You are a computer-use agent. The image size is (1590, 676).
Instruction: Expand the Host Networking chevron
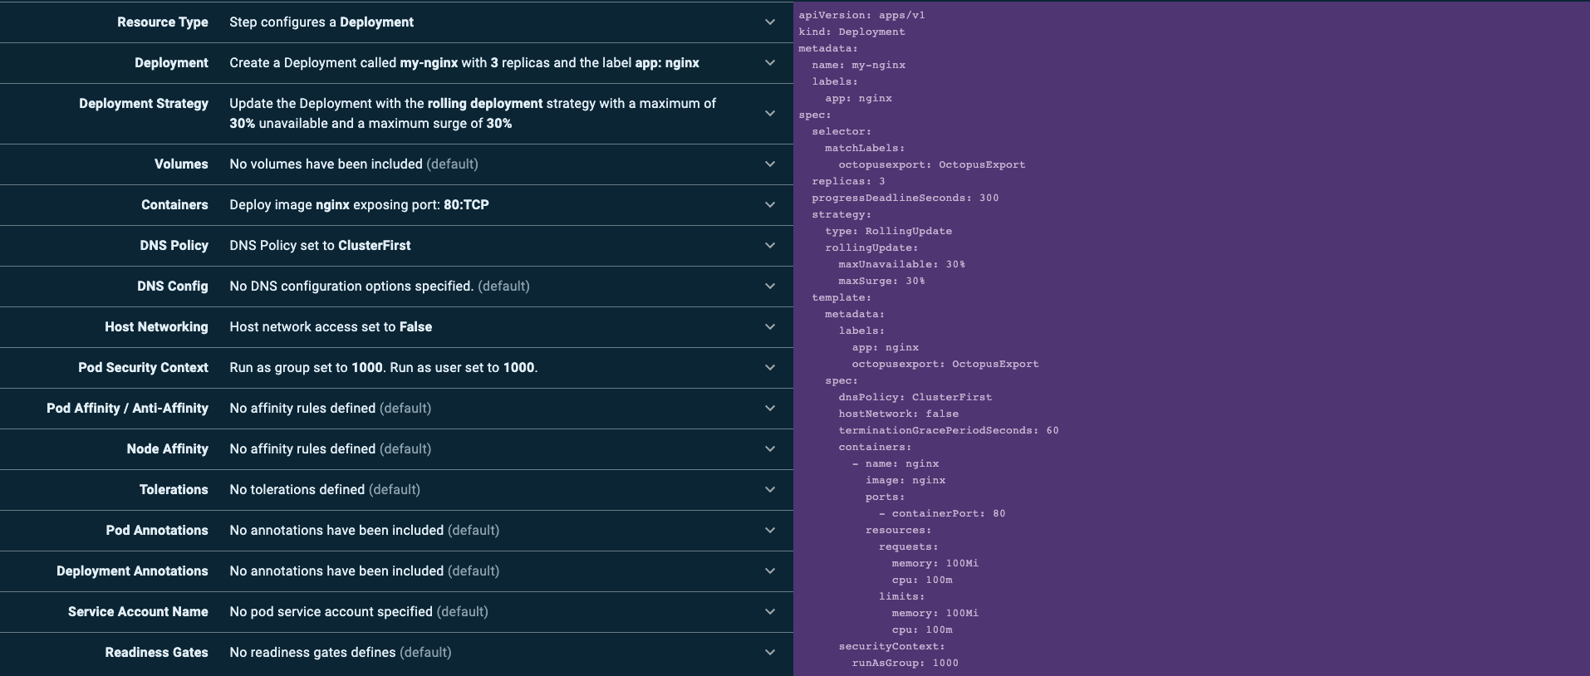coord(770,327)
